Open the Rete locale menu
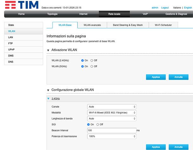Image resolution: width=193 pixels, height=150 pixels. pyautogui.click(x=114, y=14)
